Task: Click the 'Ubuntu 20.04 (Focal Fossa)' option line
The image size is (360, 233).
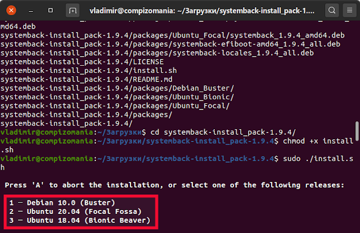Action: (x=75, y=212)
